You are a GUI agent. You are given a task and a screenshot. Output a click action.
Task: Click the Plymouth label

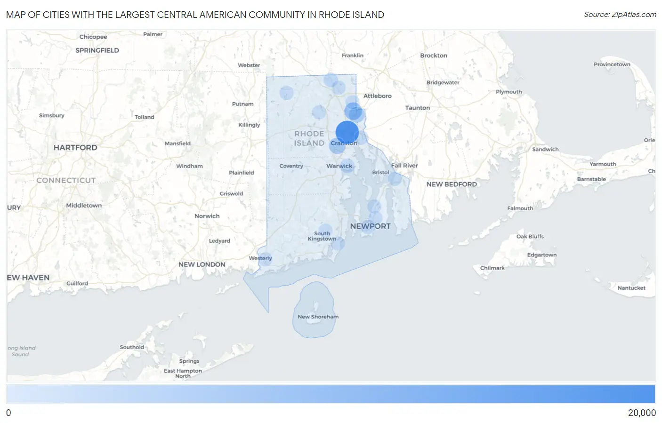click(x=509, y=92)
